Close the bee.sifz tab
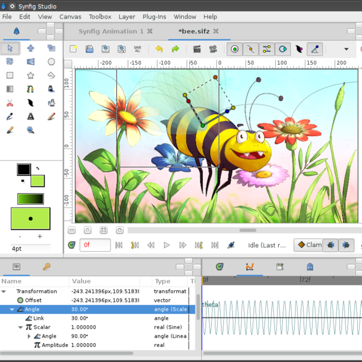This screenshot has width=362, height=362. pos(215,31)
